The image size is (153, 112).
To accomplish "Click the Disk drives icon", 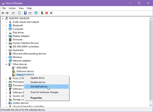I will (10, 33).
